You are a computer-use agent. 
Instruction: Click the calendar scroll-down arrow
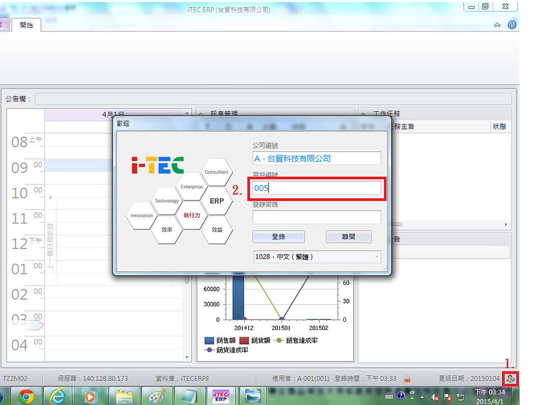click(x=187, y=358)
